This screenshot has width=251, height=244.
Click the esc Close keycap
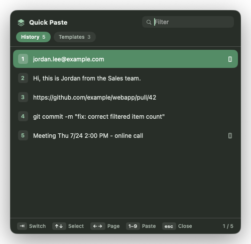[169, 226]
